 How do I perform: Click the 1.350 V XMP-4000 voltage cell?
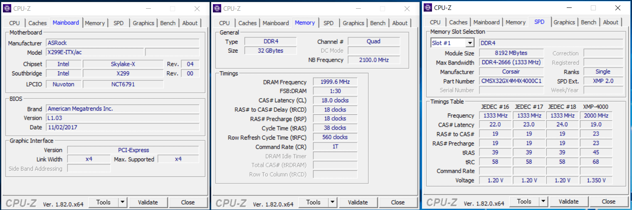[x=596, y=180]
